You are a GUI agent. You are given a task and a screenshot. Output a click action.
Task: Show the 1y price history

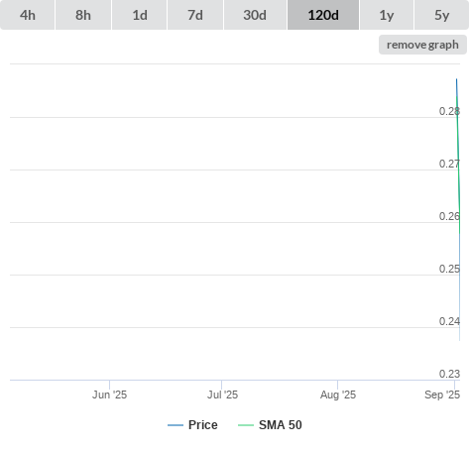point(387,15)
